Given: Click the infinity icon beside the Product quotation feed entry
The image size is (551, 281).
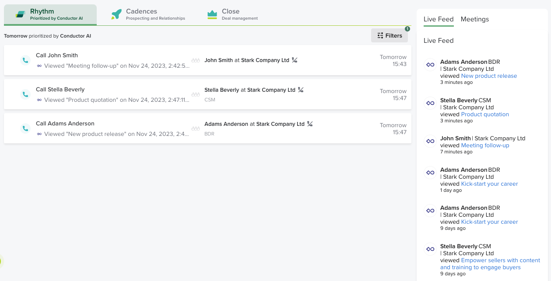Looking at the screenshot, I should pos(430,103).
